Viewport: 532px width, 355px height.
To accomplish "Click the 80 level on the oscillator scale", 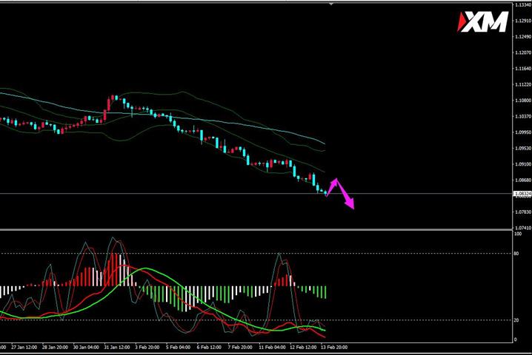I will pos(516,254).
